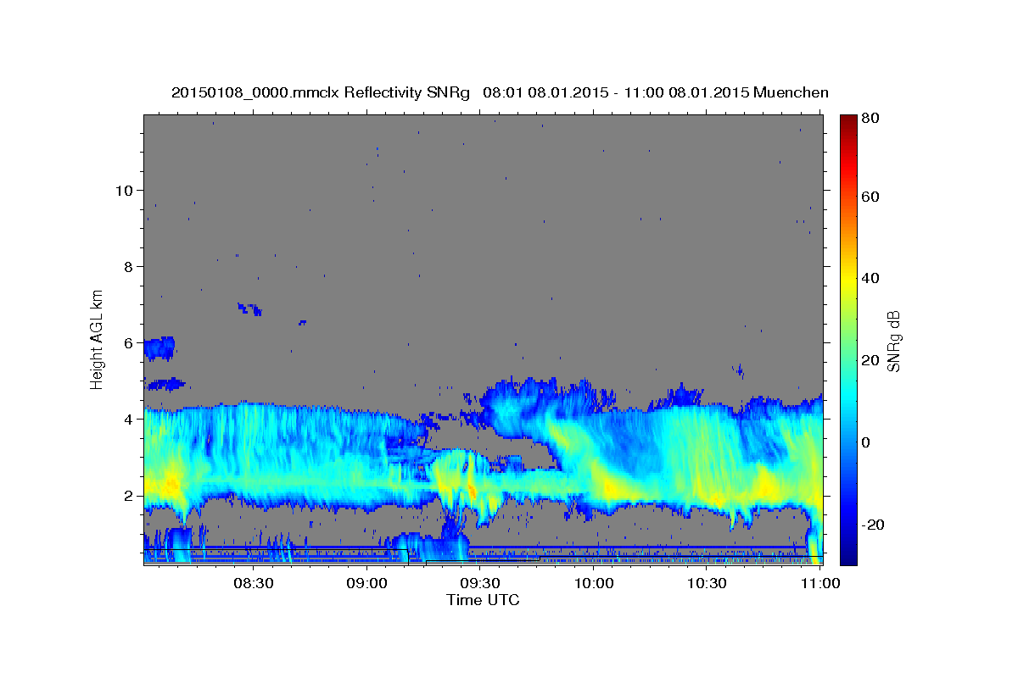1018x678 pixels.
Task: Click the "SNRg dB" colorbar label
Action: (x=893, y=341)
